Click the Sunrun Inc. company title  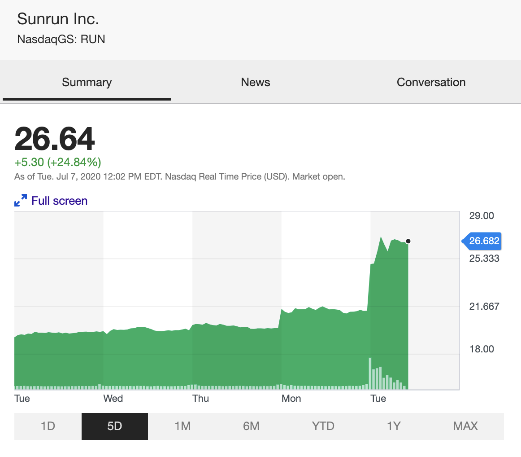[x=58, y=19]
